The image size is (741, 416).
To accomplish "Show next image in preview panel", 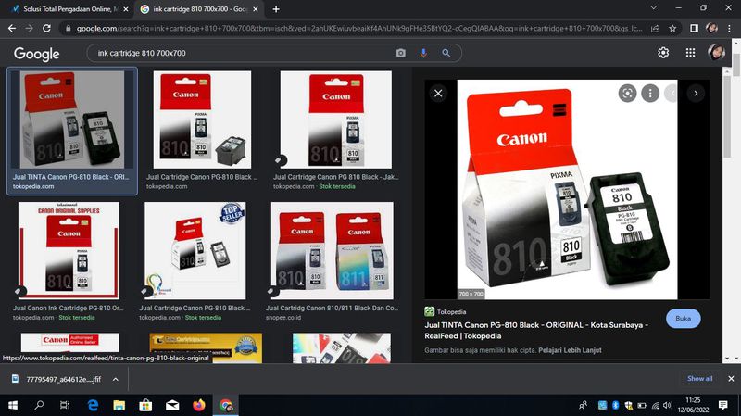I will 696,94.
